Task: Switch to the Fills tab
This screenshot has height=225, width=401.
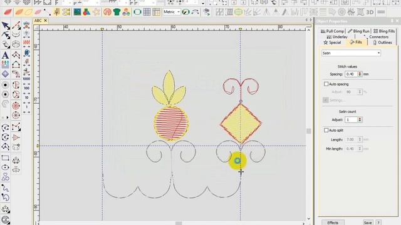Action: coord(356,42)
